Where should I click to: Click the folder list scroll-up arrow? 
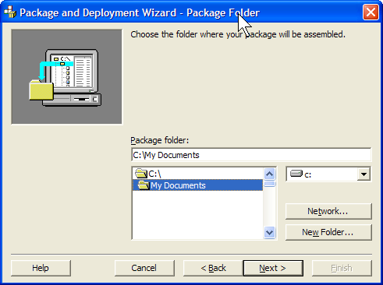(x=269, y=174)
